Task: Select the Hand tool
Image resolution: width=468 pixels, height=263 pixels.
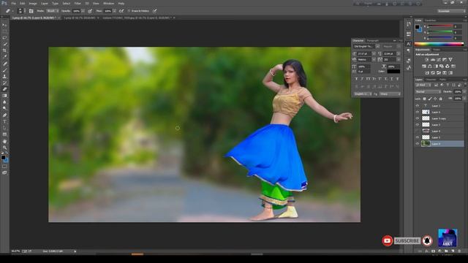Action: (4, 141)
